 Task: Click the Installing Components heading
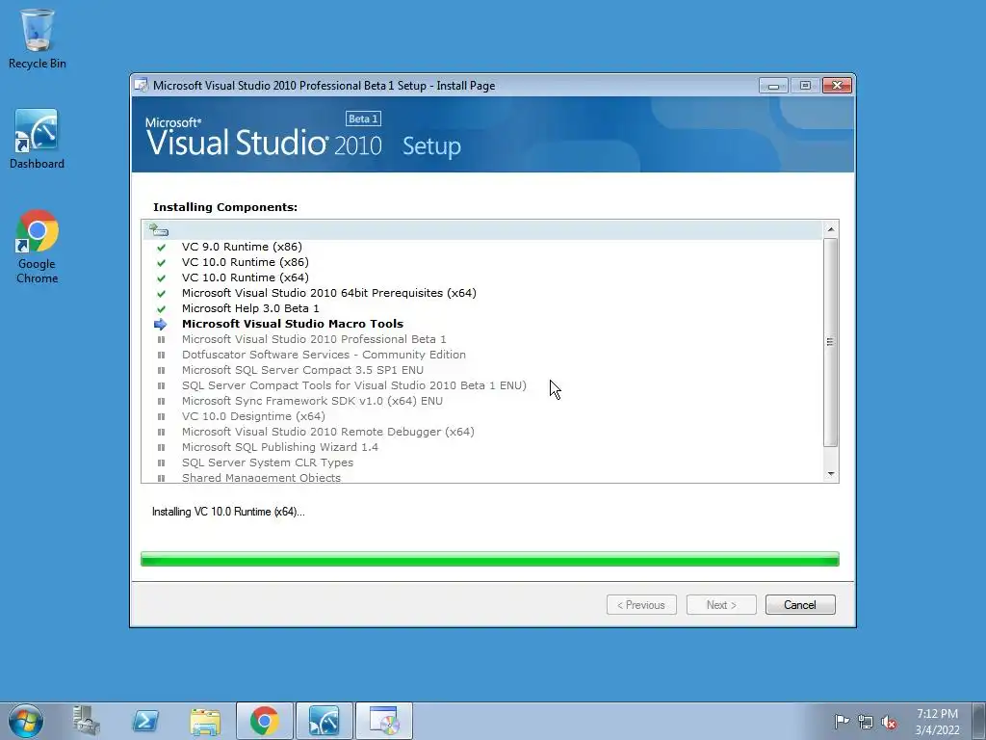click(x=225, y=207)
